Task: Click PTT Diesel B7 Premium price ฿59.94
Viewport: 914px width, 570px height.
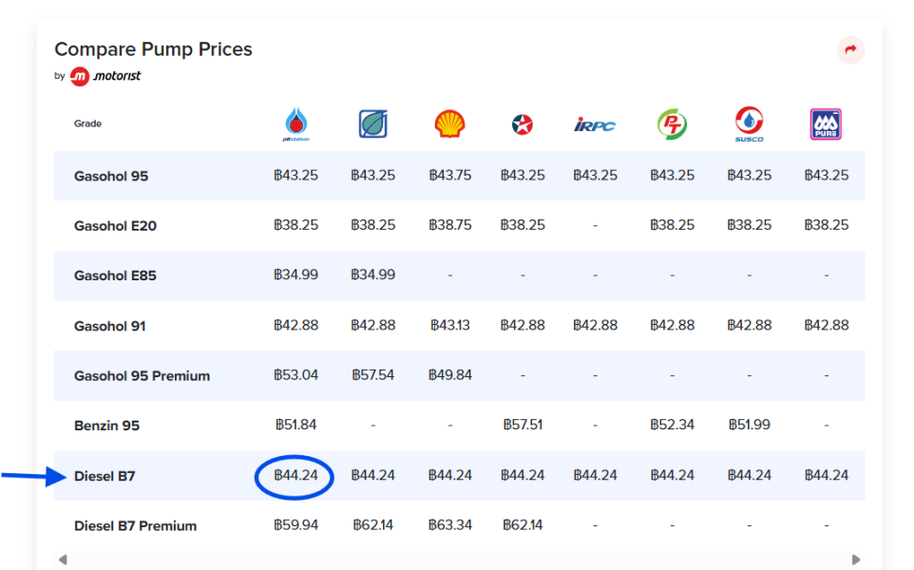Action: tap(296, 525)
